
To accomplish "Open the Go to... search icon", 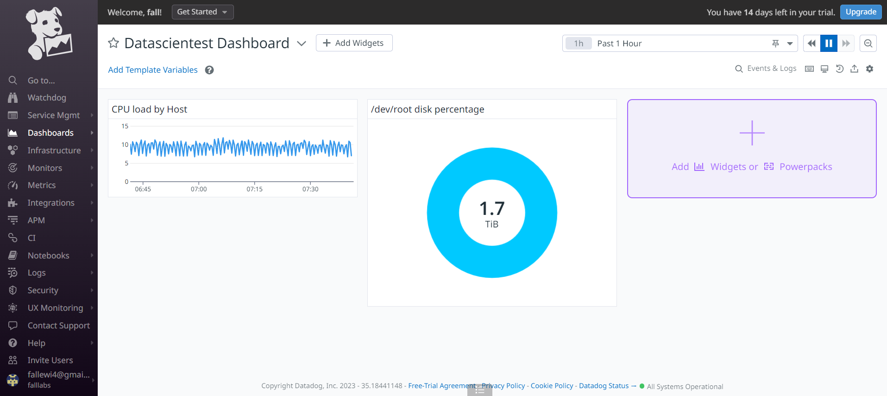I will (13, 80).
